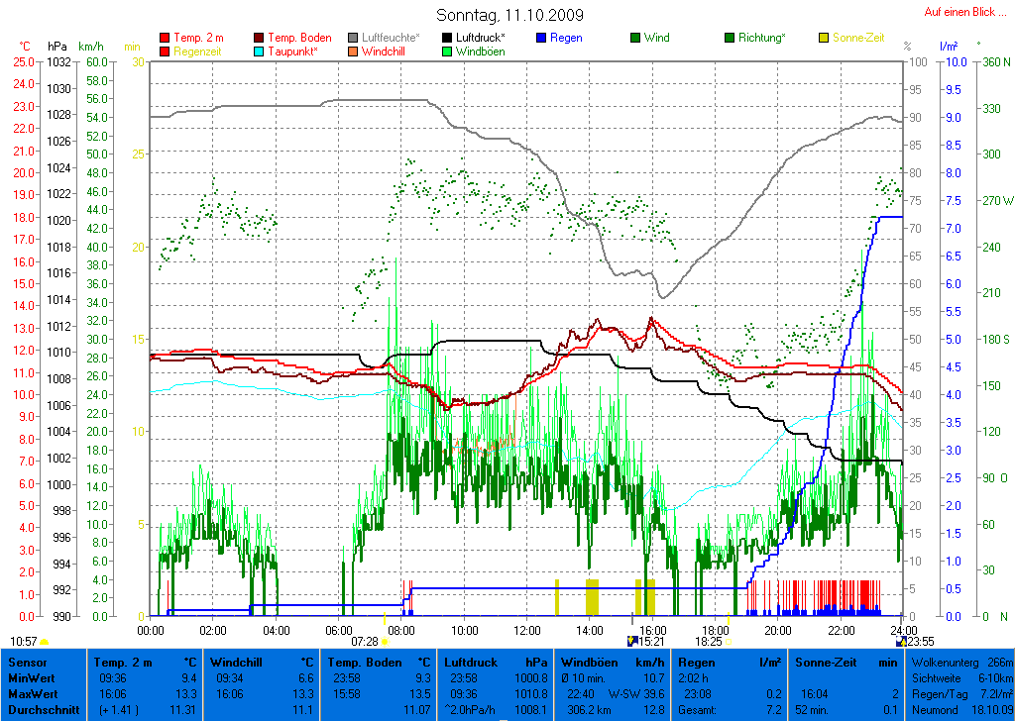
Task: Click the Richtung* legend entry
Action: (x=761, y=38)
